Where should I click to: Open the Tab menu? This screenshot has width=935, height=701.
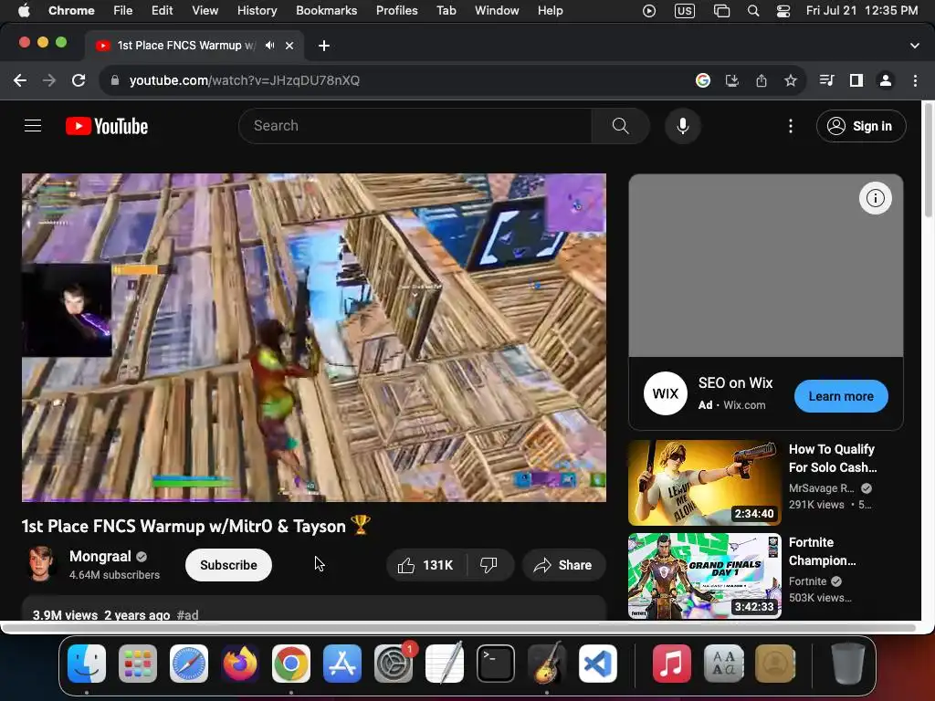pyautogui.click(x=446, y=11)
